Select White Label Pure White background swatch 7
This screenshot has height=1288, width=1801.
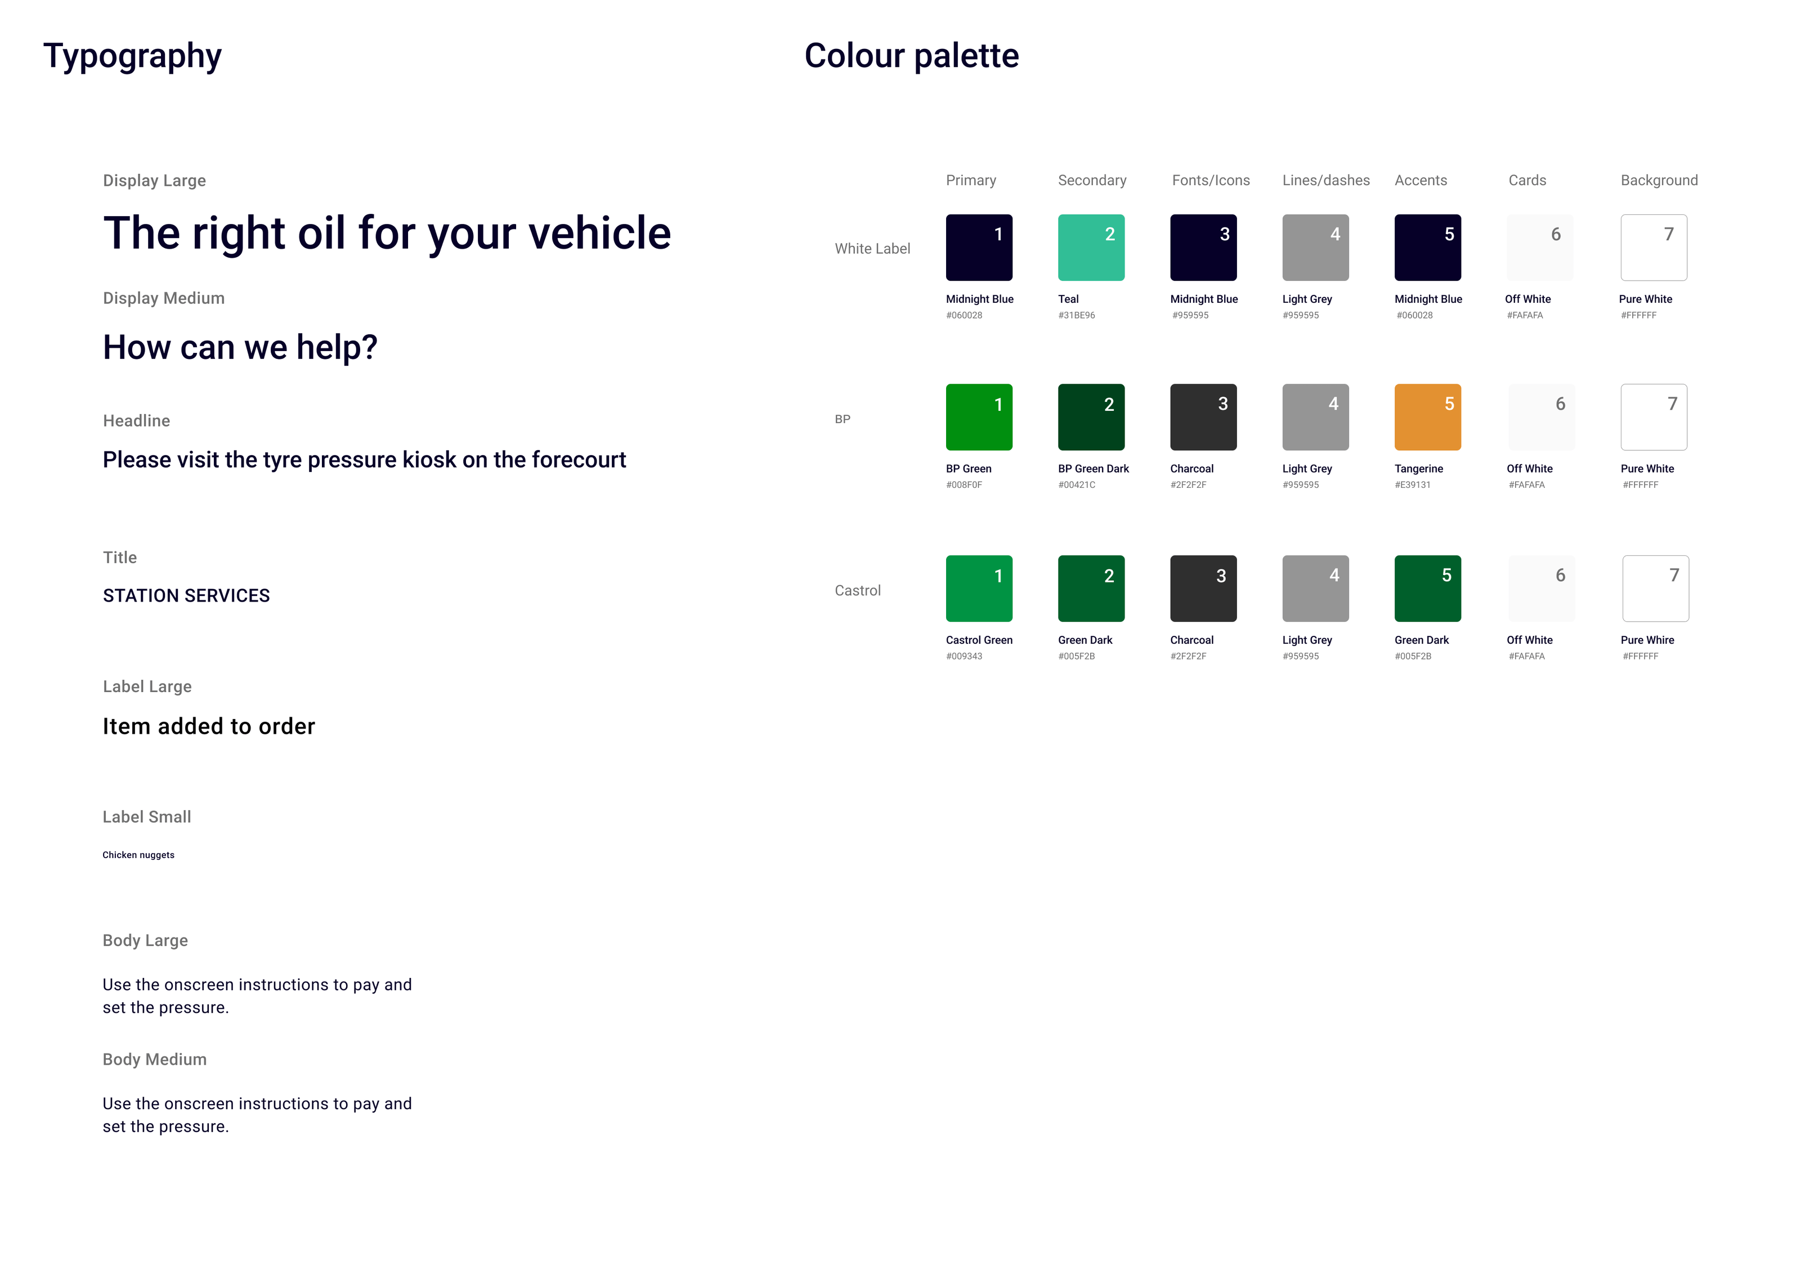point(1654,248)
